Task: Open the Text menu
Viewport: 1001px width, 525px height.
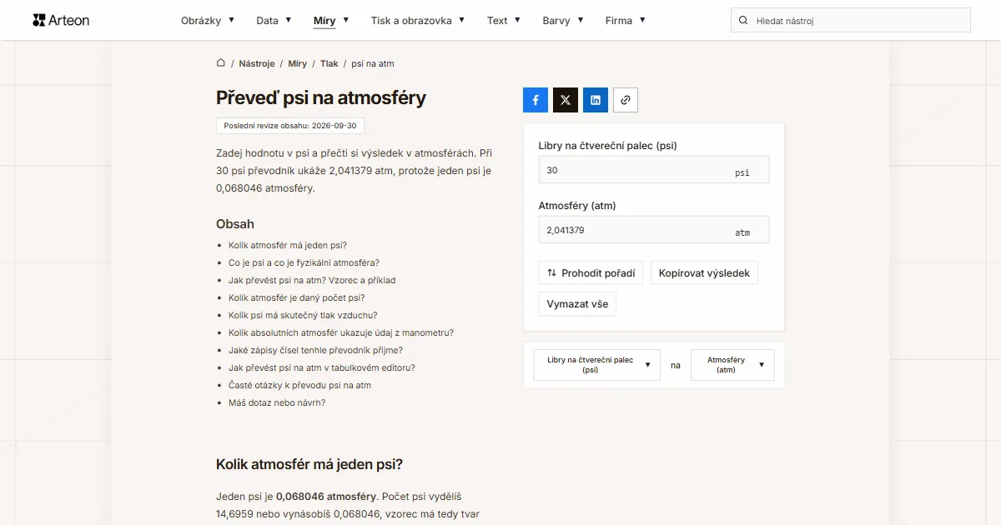Action: [504, 21]
